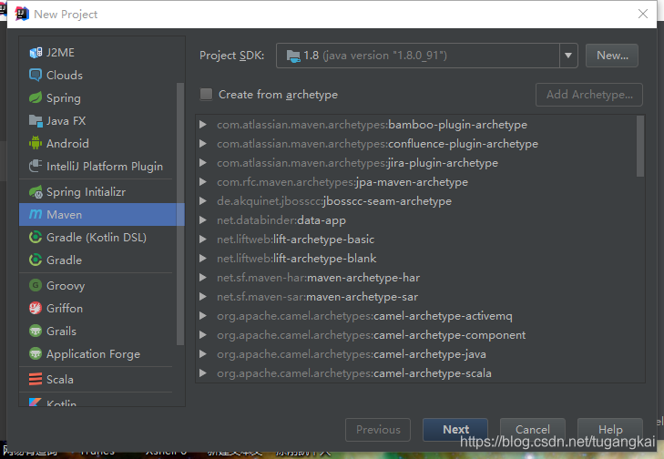Click the Gradle (Kotlin DSL) icon

pos(36,237)
